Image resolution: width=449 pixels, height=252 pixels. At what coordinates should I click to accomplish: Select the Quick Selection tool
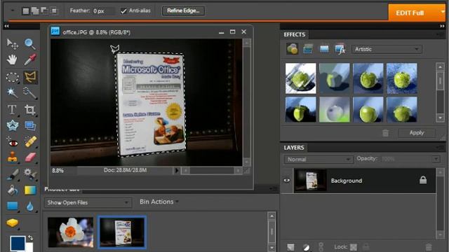point(29,93)
